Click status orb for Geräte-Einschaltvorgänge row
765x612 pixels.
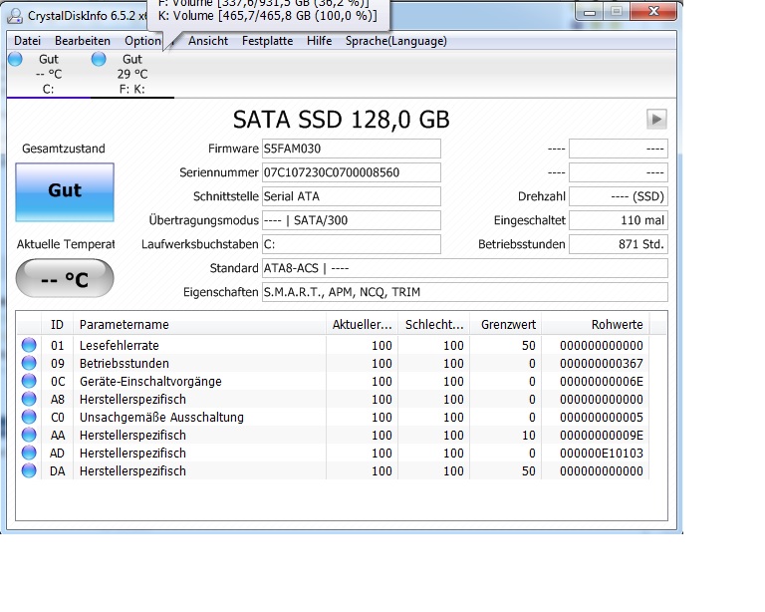pos(29,381)
